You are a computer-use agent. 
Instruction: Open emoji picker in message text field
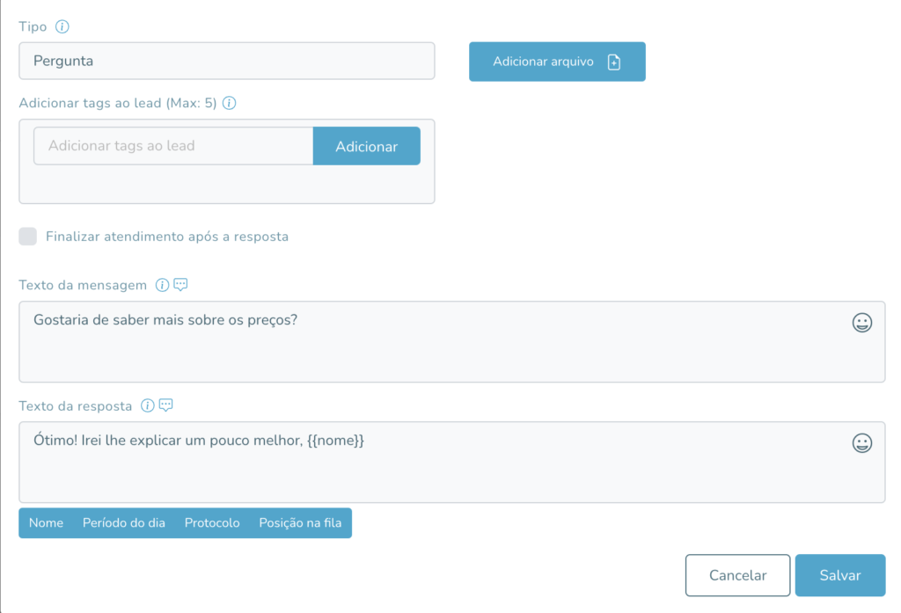pos(862,322)
